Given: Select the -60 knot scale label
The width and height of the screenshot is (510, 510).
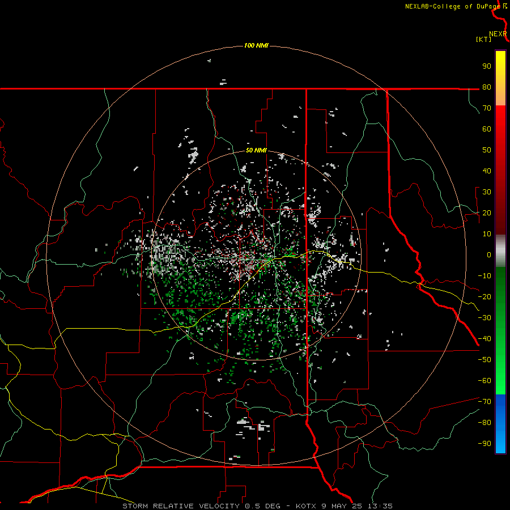Looking at the screenshot, I should pyautogui.click(x=484, y=381).
